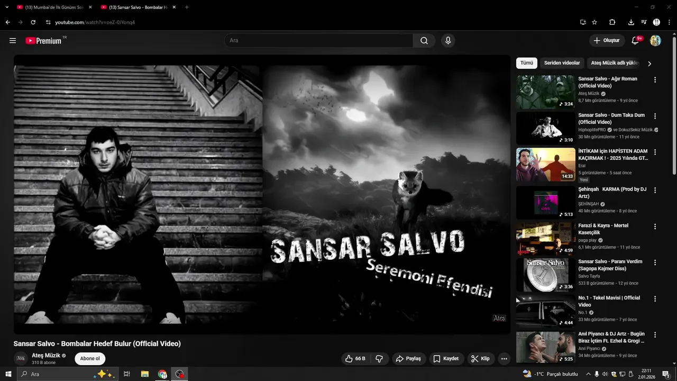Screen dimensions: 677x381
Task: Open a new browser tab
Action: pyautogui.click(x=187, y=7)
